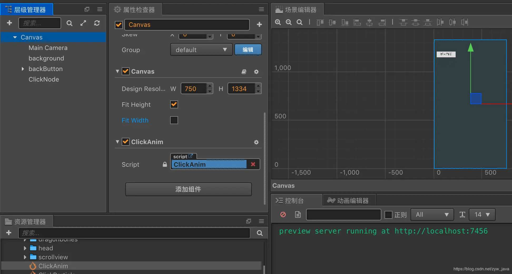The image size is (512, 274).
Task: Open the console font size 14 dropdown
Action: [x=482, y=215]
